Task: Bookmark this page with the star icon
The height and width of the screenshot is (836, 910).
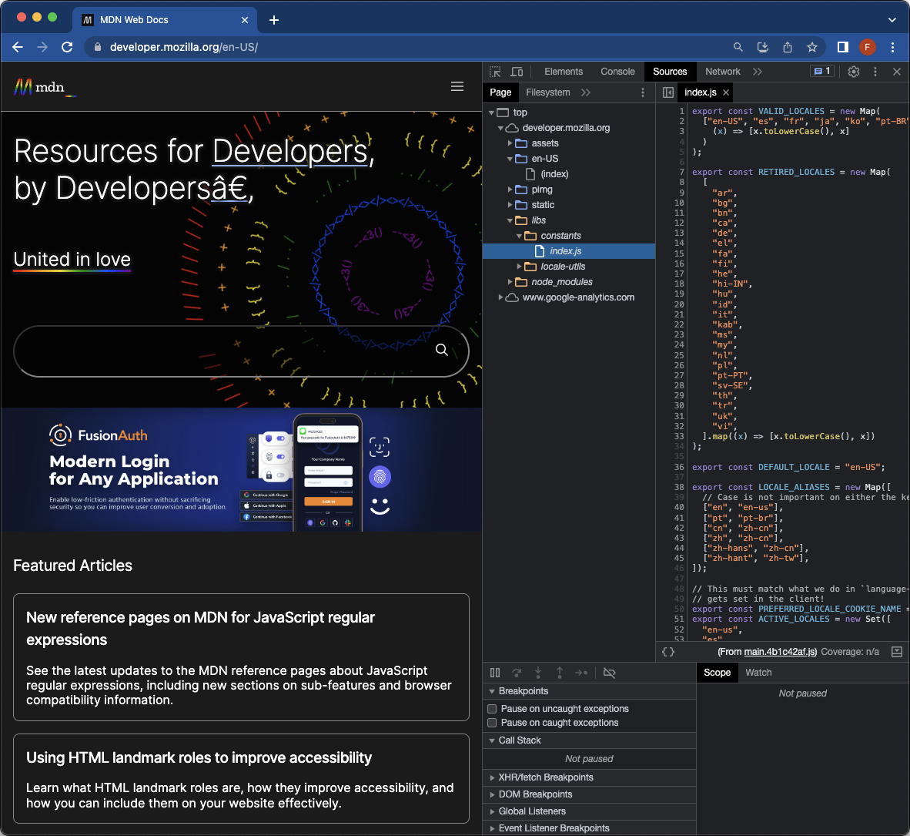Action: [x=811, y=47]
